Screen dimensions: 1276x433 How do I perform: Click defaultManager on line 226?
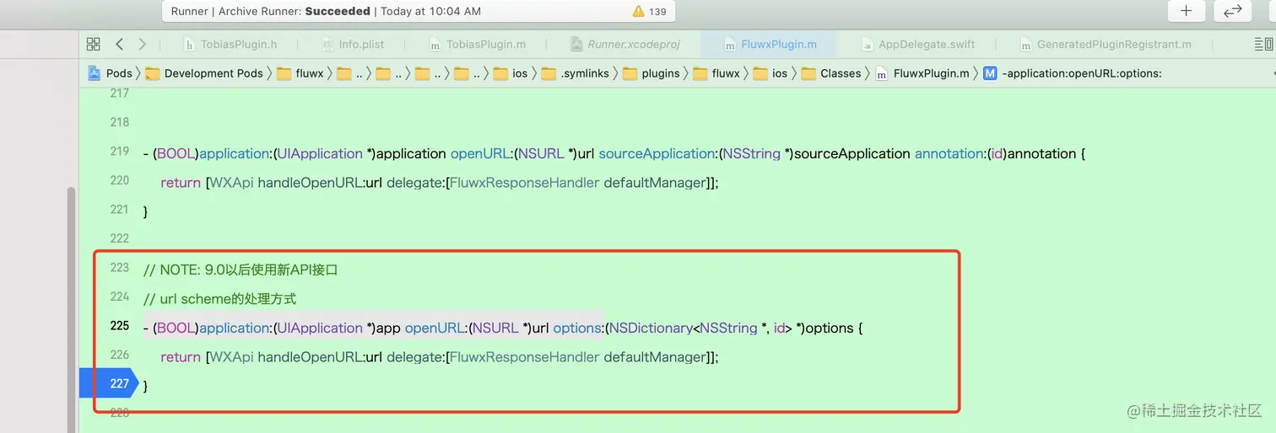tap(655, 357)
